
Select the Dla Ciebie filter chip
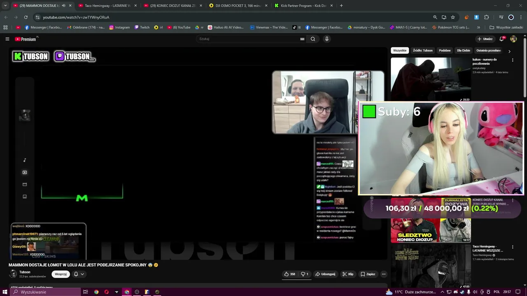coord(464,51)
